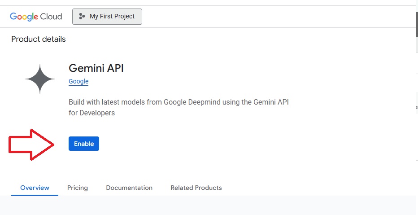418x215 pixels.
Task: Click the red arrow annotation graphic
Action: coord(31,145)
